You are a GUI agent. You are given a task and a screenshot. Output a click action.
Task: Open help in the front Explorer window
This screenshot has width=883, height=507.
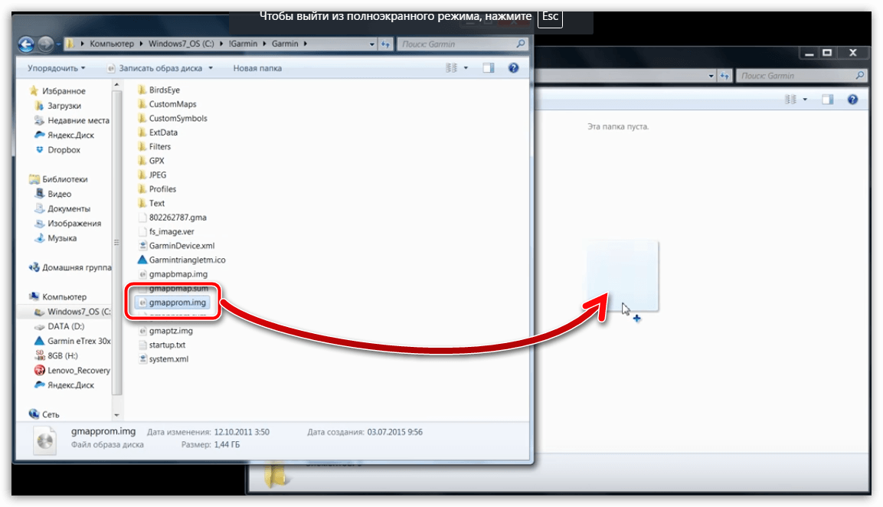point(513,68)
